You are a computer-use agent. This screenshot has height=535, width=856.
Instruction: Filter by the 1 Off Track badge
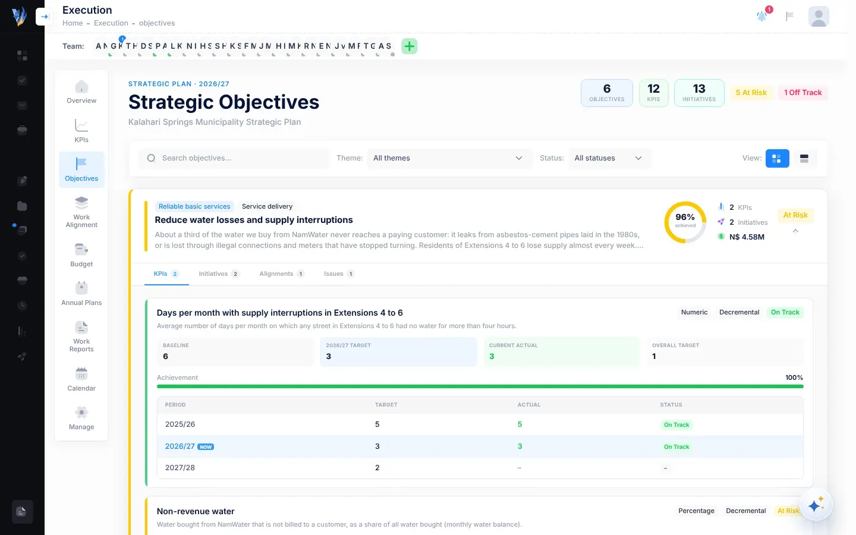(x=803, y=93)
